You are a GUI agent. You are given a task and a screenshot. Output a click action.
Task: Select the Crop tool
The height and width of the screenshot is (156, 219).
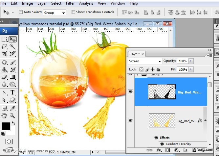click(x=4, y=54)
